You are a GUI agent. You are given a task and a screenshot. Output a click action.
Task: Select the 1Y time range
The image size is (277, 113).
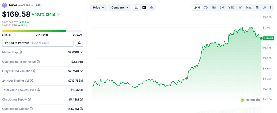coord(240,8)
